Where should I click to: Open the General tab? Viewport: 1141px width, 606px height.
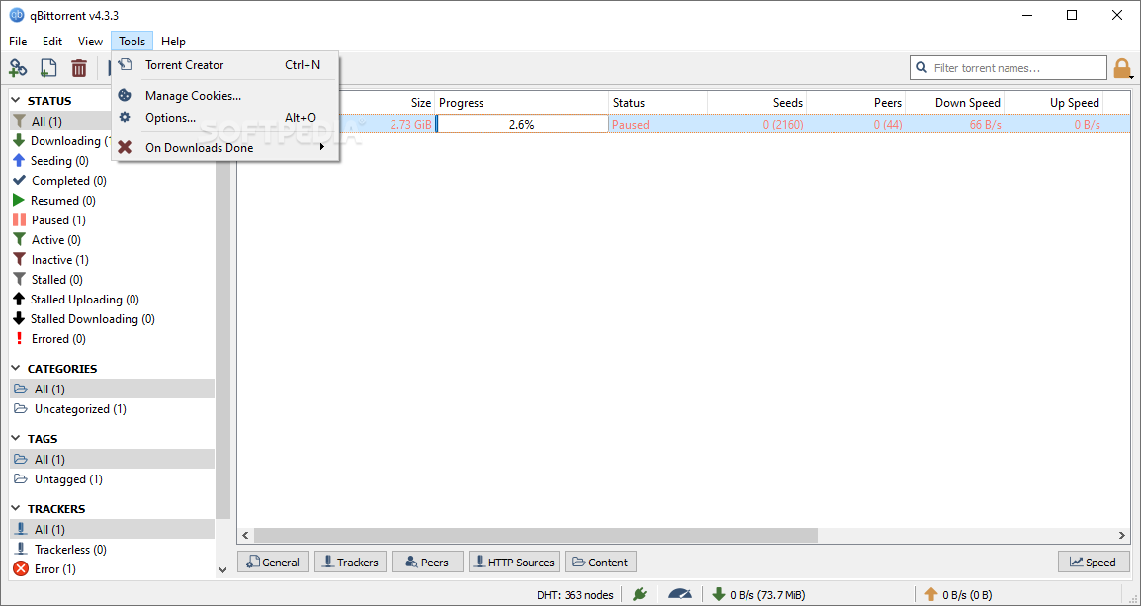click(273, 562)
